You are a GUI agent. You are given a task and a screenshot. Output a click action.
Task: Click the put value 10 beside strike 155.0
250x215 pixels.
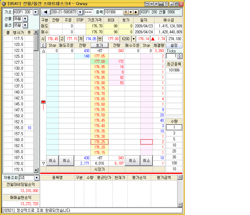coord(29,128)
